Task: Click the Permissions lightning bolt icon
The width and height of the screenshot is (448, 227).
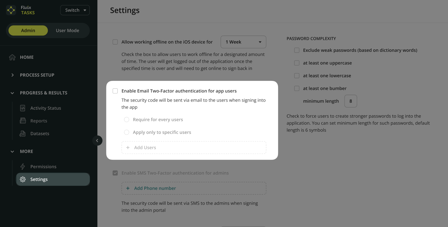Action: (23, 167)
